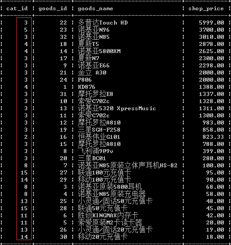Select the 诺基亚N96 row name

94,30
